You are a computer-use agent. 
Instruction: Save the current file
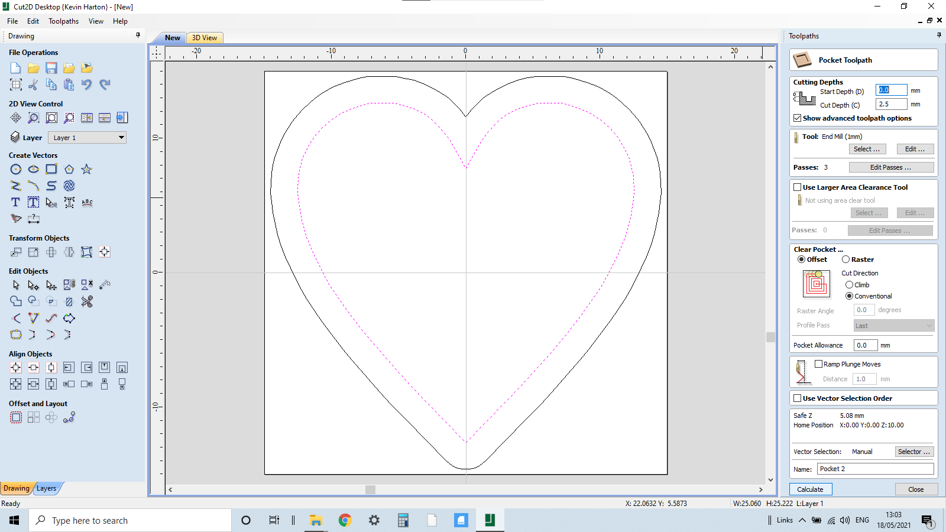tap(51, 68)
